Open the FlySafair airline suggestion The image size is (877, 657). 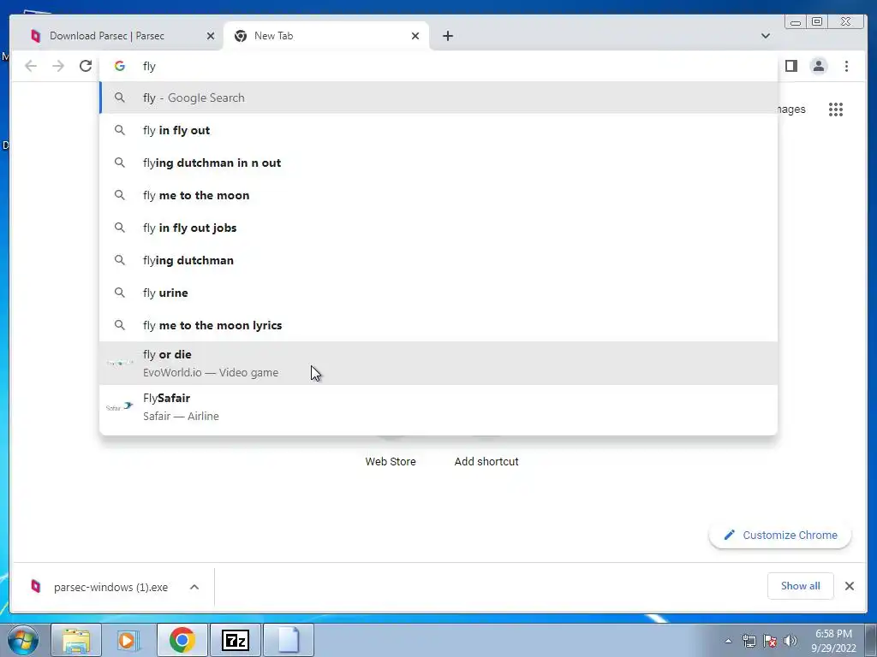438,406
